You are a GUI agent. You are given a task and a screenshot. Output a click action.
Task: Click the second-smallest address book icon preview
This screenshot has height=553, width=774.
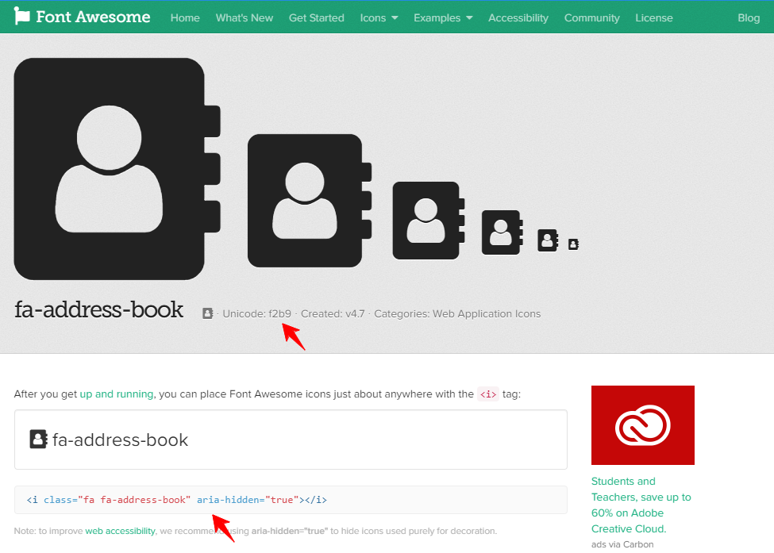[548, 240]
